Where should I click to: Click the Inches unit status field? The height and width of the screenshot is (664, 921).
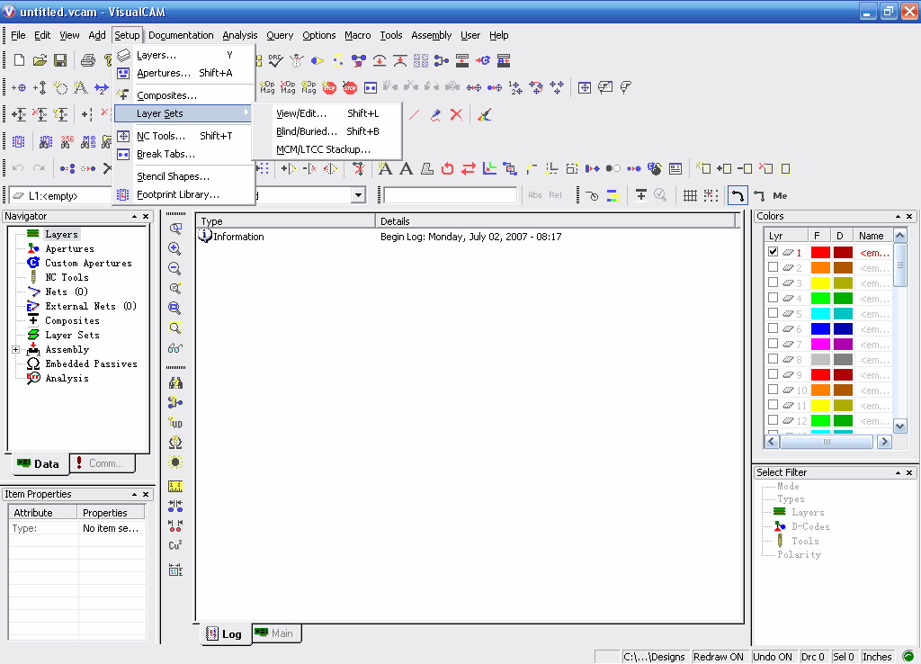pyautogui.click(x=877, y=657)
